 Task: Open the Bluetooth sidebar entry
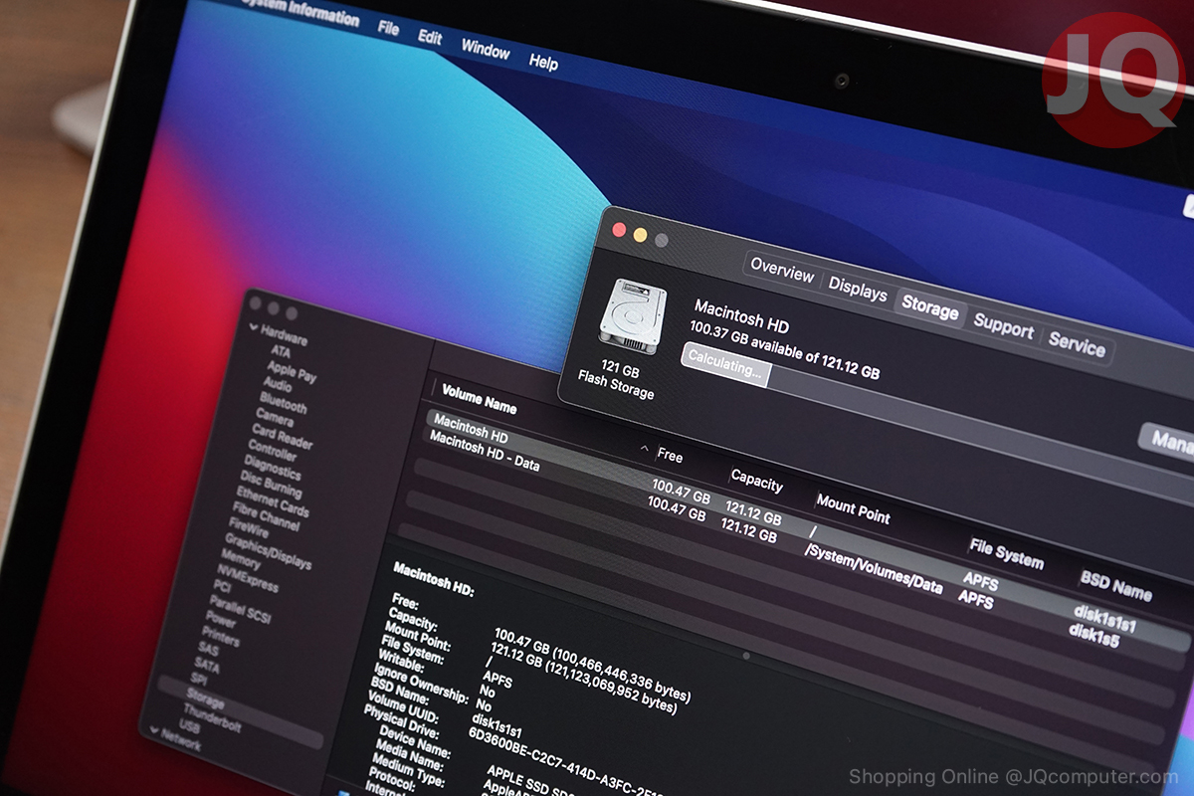284,403
